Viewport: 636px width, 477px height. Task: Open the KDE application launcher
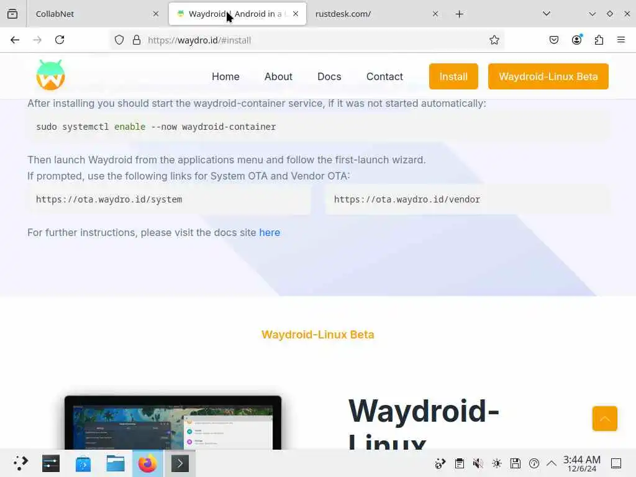click(x=20, y=463)
